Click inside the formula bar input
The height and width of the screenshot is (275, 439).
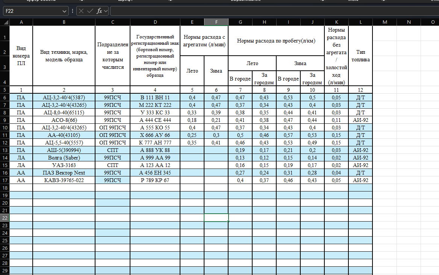point(274,11)
